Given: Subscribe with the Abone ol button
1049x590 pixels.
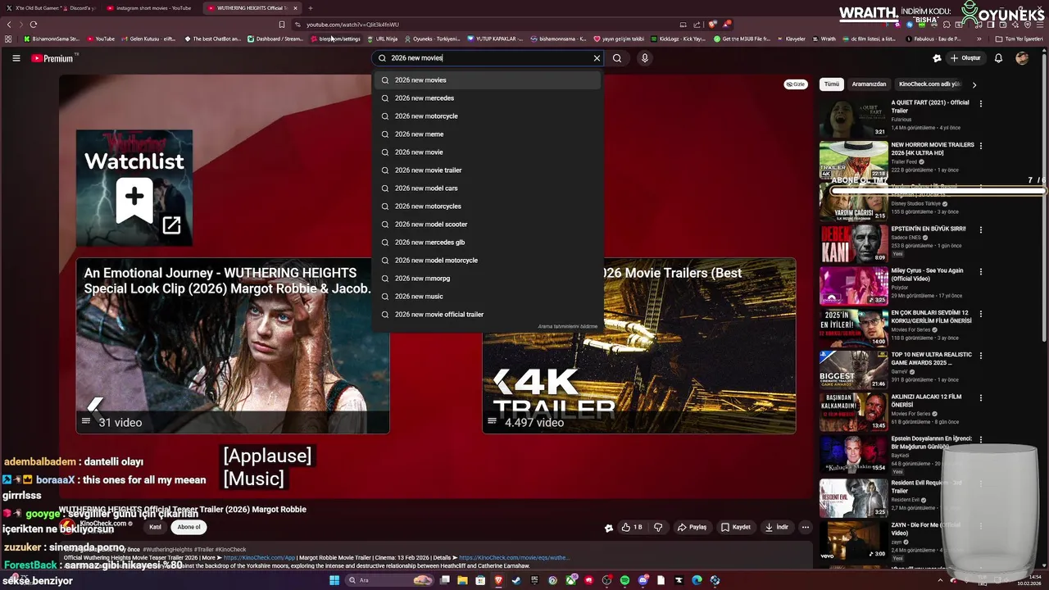Looking at the screenshot, I should click(188, 527).
